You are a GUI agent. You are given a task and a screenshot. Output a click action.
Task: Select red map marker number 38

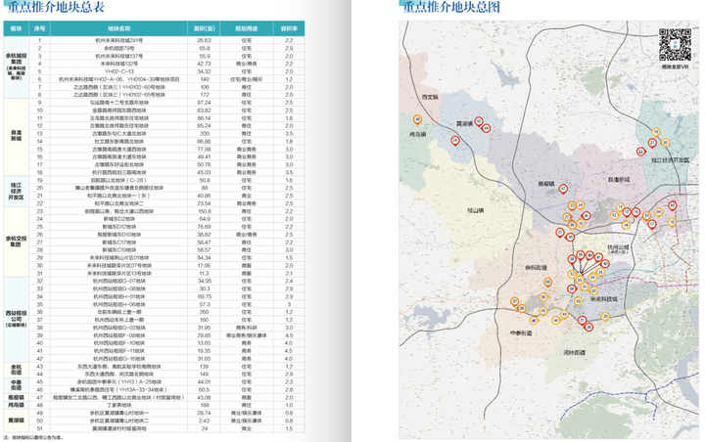tap(572, 259)
